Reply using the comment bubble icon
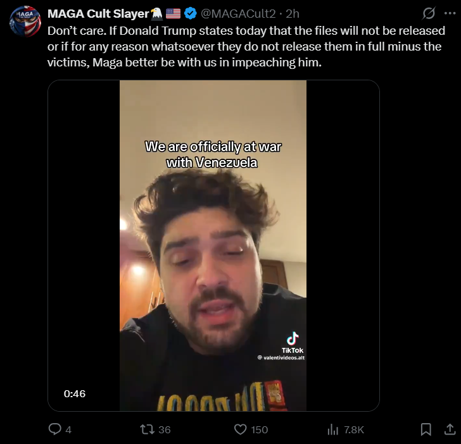Viewport: 461px width, 444px height. click(55, 429)
